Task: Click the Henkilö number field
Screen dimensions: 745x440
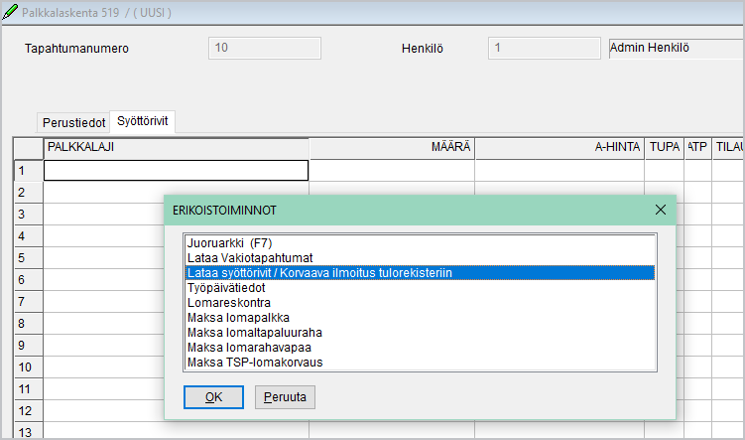Action: click(x=543, y=49)
